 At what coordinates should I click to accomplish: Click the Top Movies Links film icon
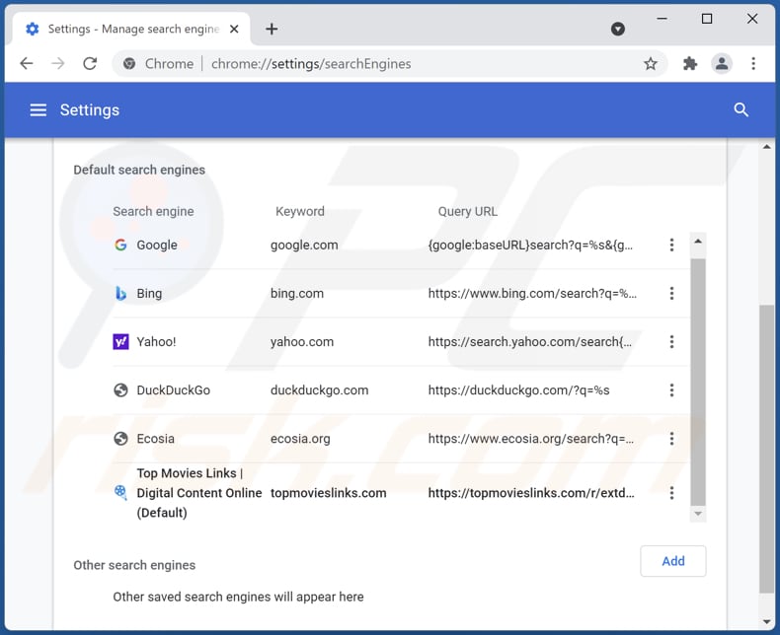tap(120, 492)
